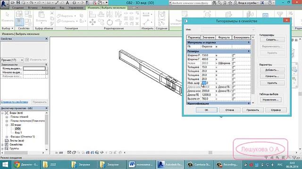
Task: Click Применить in the Типоразмеры dialog
Action: tap(253, 110)
